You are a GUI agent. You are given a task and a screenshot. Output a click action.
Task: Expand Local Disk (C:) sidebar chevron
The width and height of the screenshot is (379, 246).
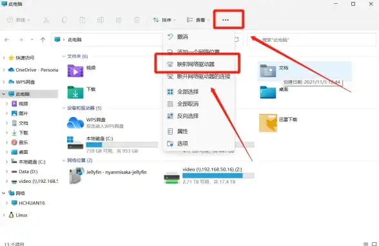click(x=7, y=162)
